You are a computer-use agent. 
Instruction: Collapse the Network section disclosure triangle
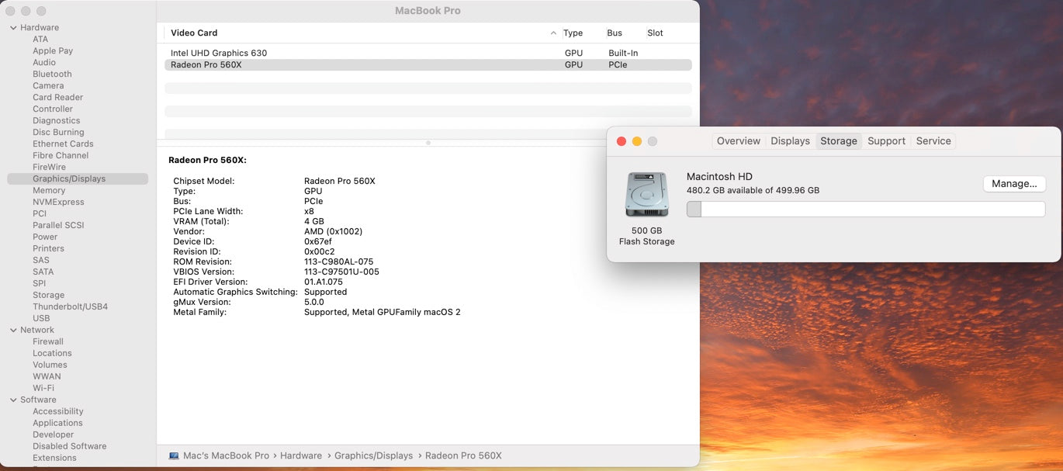coord(13,331)
